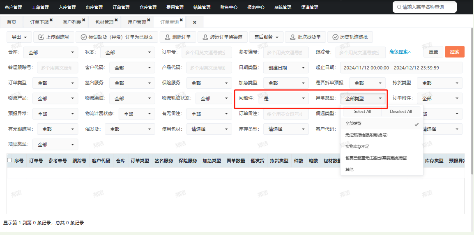Select 无法预报给服务商(换号) option
Image resolution: width=474 pixels, height=235 pixels.
382,135
